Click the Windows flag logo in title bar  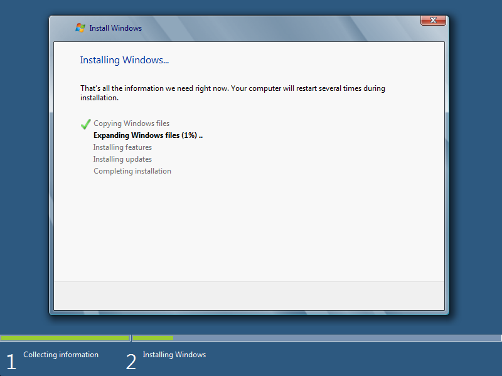pyautogui.click(x=80, y=28)
